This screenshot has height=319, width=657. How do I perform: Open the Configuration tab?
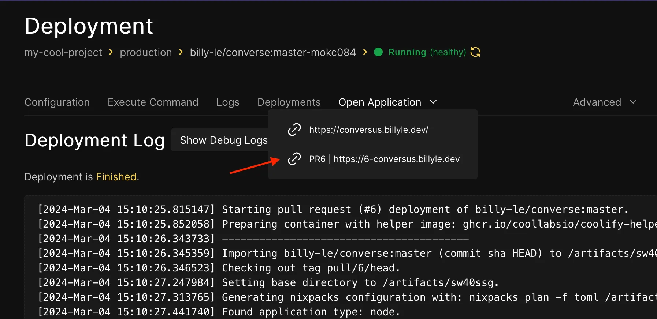57,102
